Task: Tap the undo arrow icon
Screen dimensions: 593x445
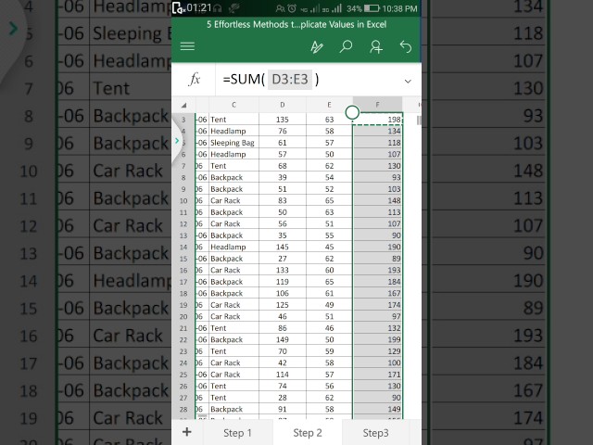Action: 406,47
